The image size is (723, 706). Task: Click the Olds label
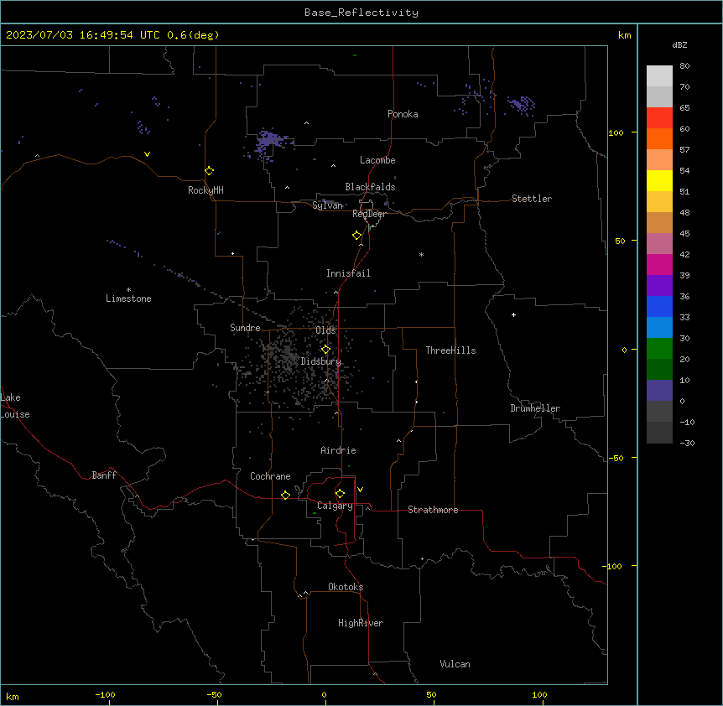click(325, 330)
